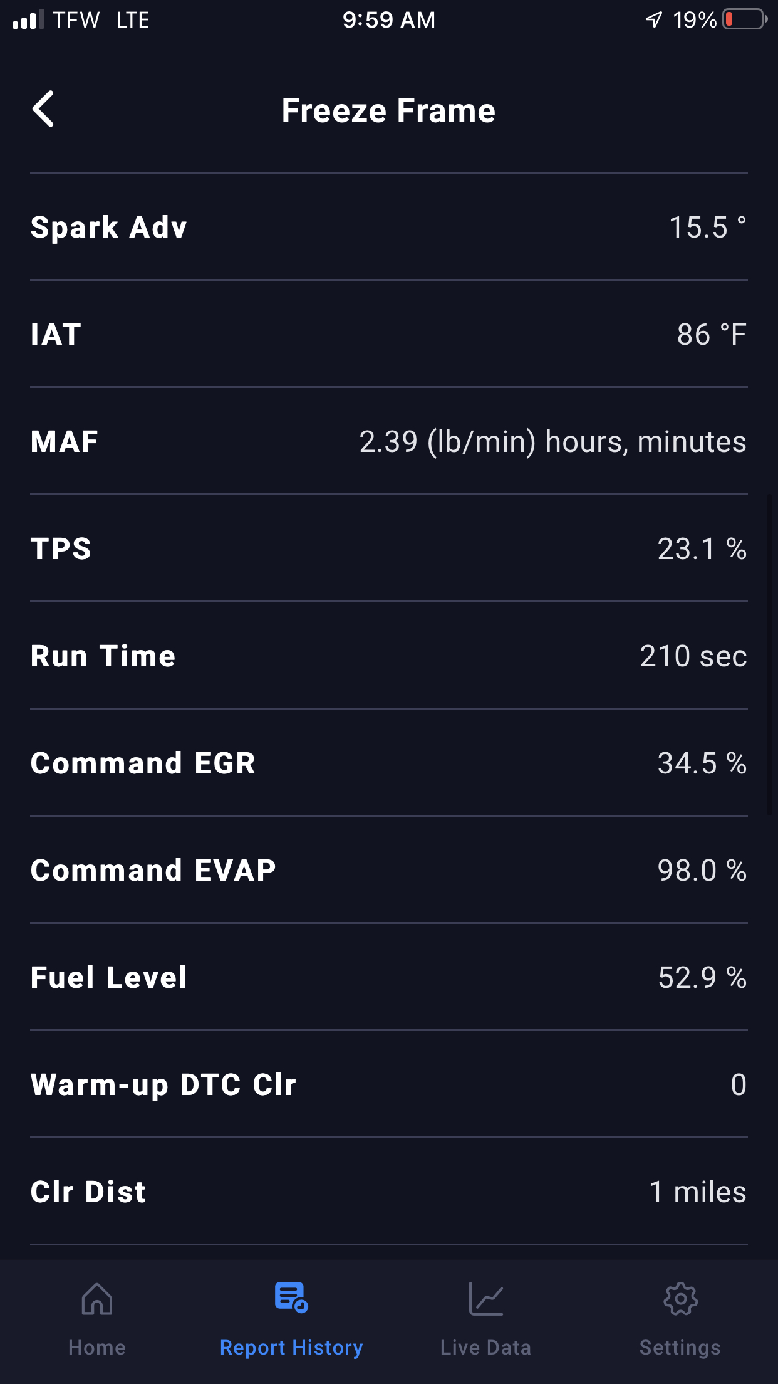Select the Spark Adv row
Screen dimensions: 778x1384
388,227
